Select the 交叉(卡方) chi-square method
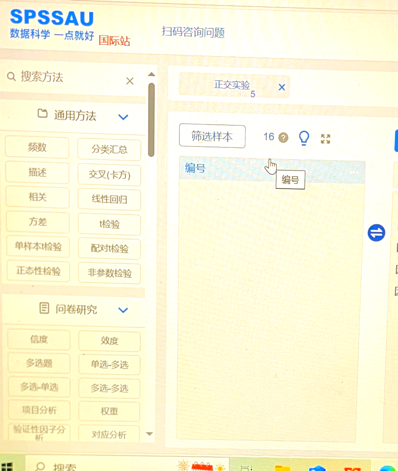Viewport: 398px width, 471px height. coord(109,175)
